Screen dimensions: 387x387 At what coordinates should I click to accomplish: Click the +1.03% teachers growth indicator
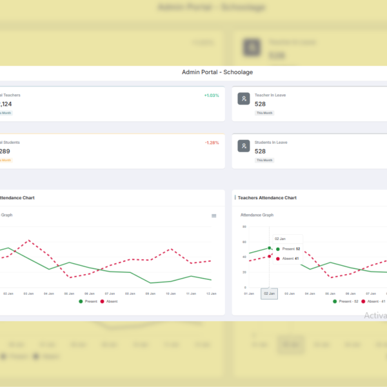pos(211,95)
